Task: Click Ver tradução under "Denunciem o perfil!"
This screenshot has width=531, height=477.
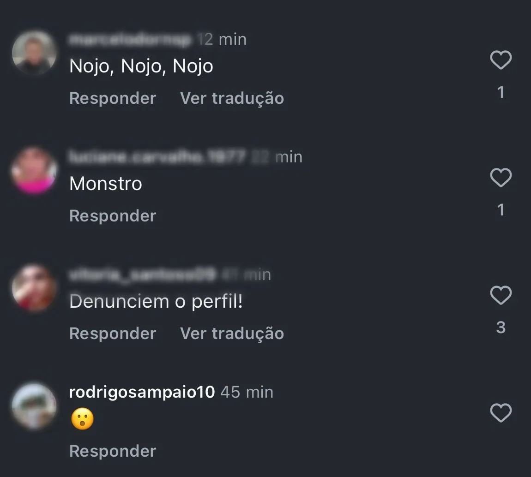Action: 232,334
